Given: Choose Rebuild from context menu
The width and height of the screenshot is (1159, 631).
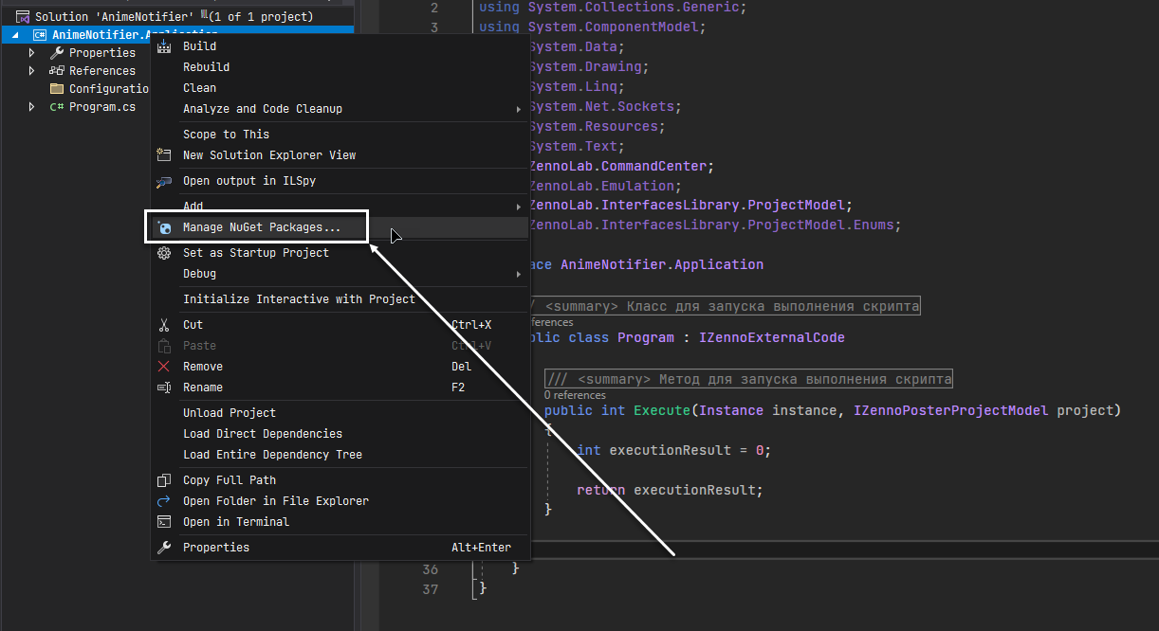Looking at the screenshot, I should [x=206, y=67].
